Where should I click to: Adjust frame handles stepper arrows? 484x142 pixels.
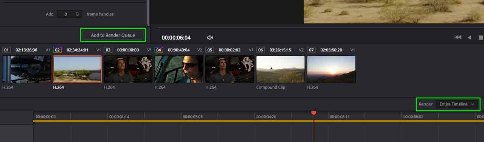point(78,14)
